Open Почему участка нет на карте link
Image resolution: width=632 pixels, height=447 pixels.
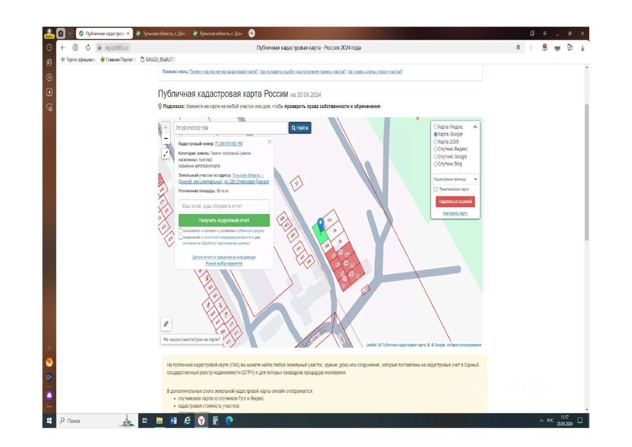(224, 72)
